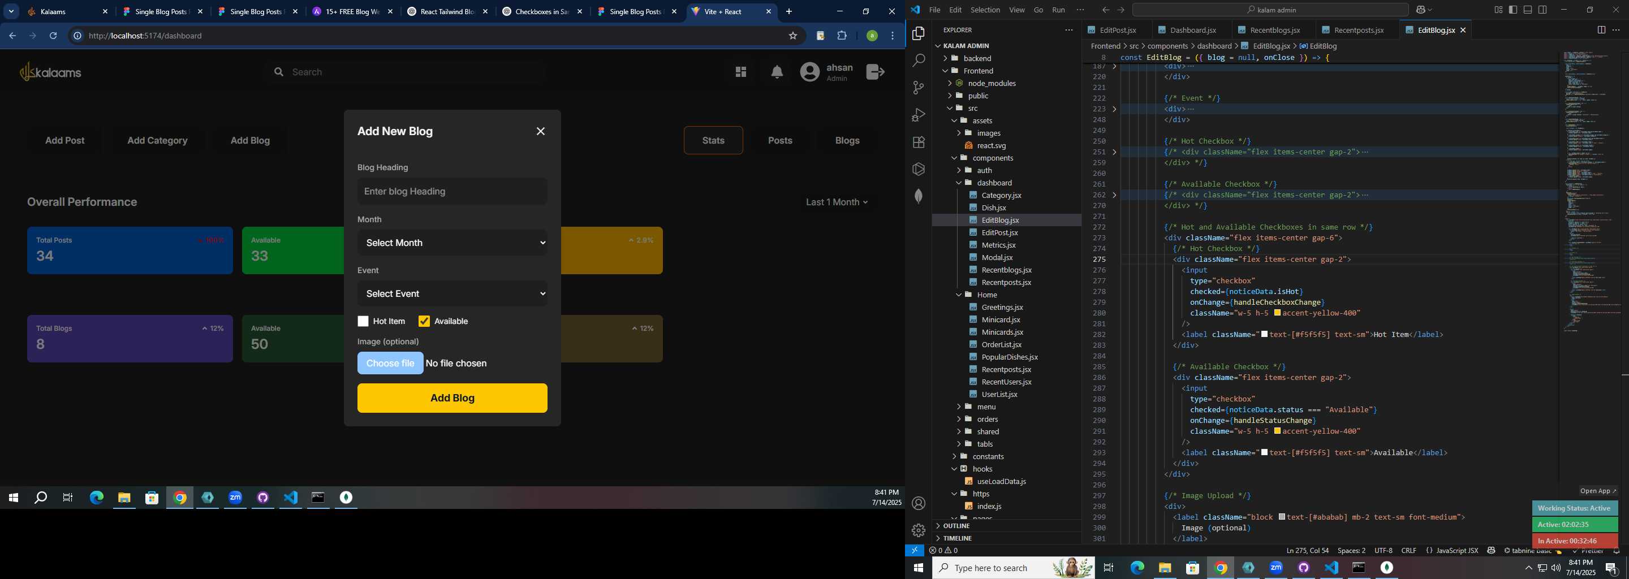Screen dimensions: 1629x579
Task: Click the dashboard grid icon in Kalaams header
Action: tap(741, 72)
